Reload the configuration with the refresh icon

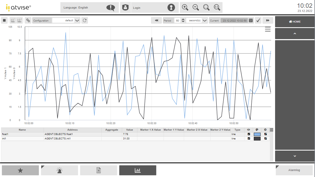pyautogui.click(x=85, y=20)
